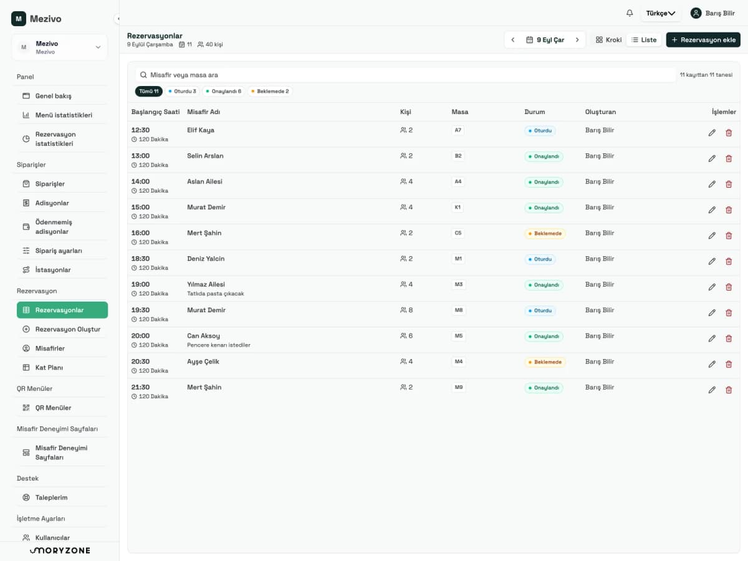Collapse the sidebar with the arrow button
Image resolution: width=748 pixels, height=561 pixels.
(117, 19)
